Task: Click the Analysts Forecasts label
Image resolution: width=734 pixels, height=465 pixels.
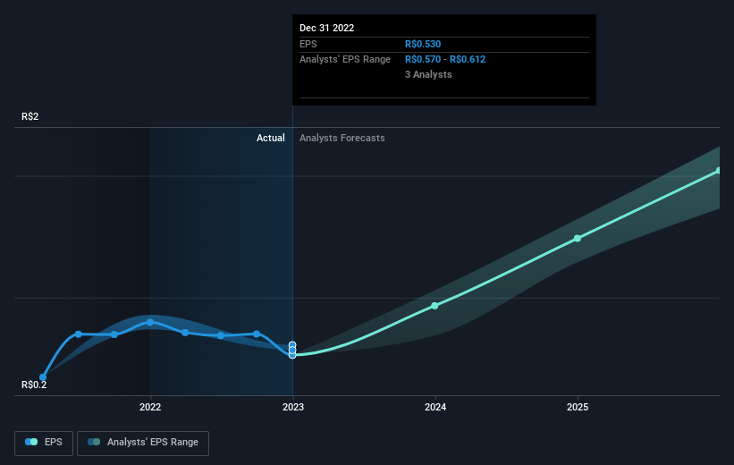Action: [x=342, y=138]
